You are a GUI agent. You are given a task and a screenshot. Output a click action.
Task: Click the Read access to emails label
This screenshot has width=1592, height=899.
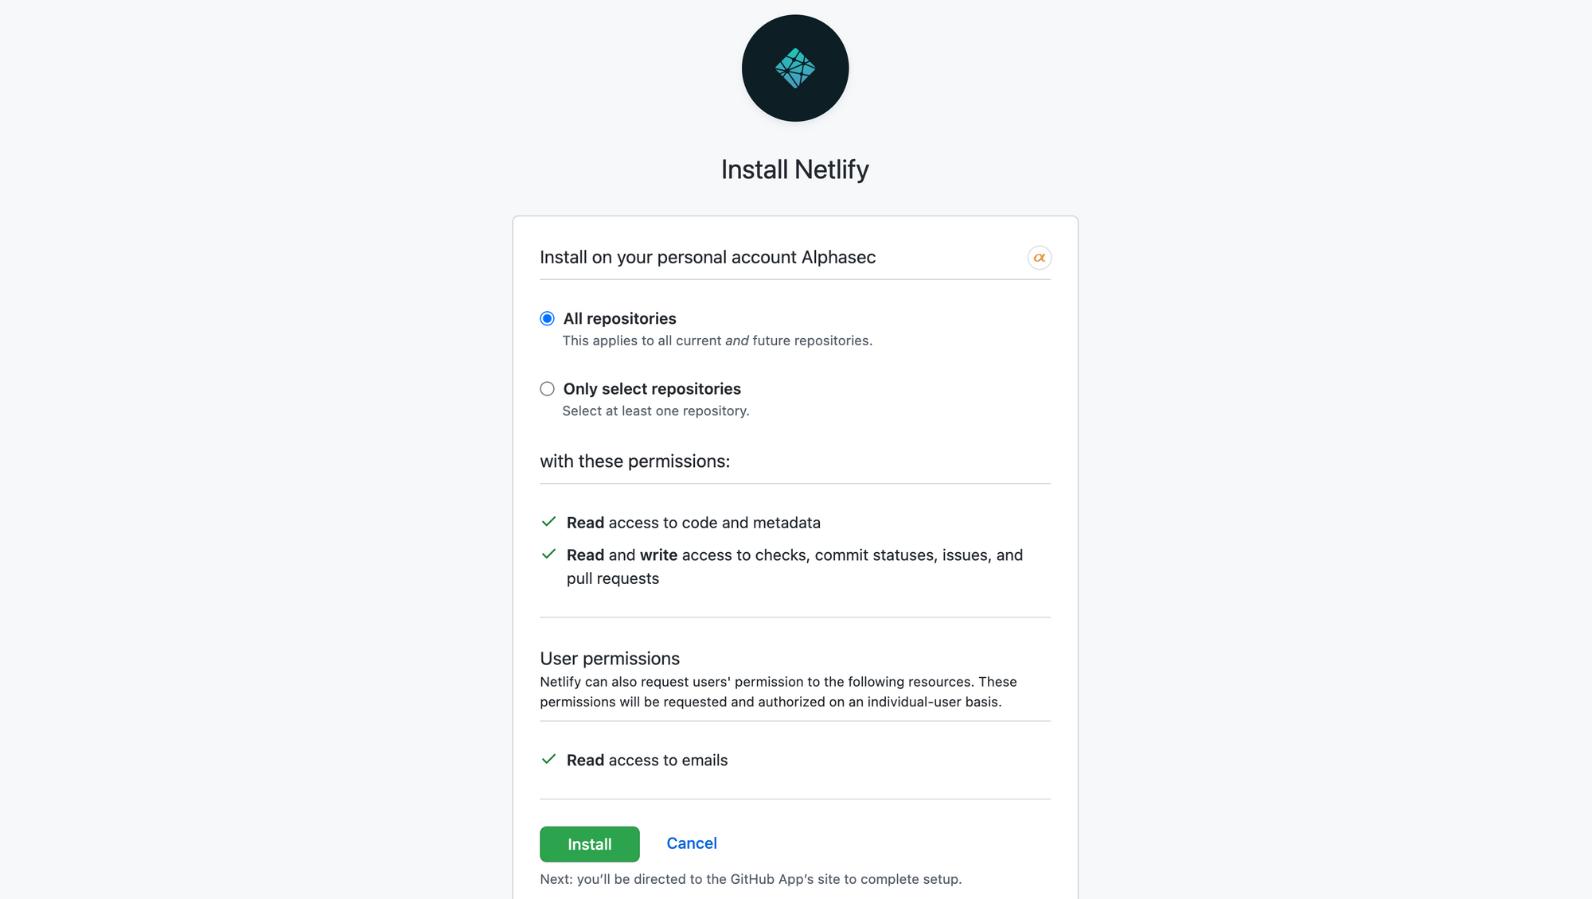(x=646, y=759)
